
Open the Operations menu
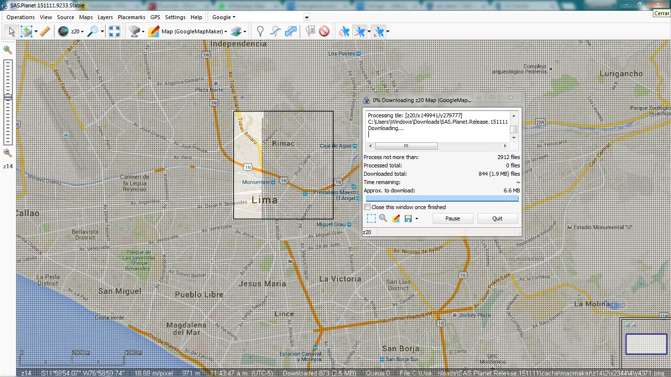pyautogui.click(x=21, y=17)
